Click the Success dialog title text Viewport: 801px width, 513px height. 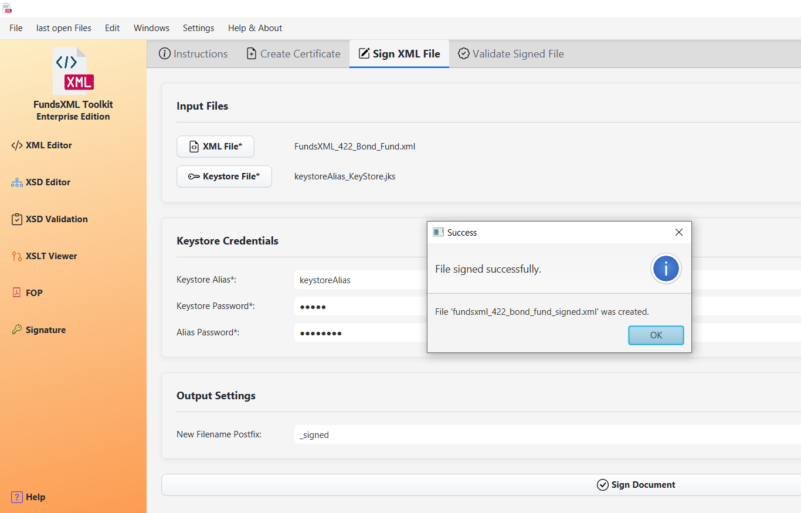click(x=462, y=233)
